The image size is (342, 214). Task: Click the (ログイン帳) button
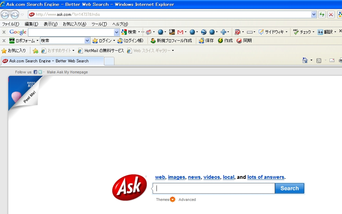[130, 41]
